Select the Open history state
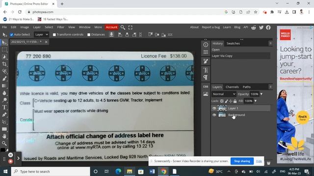This screenshot has width=314, height=176. pyautogui.click(x=241, y=50)
